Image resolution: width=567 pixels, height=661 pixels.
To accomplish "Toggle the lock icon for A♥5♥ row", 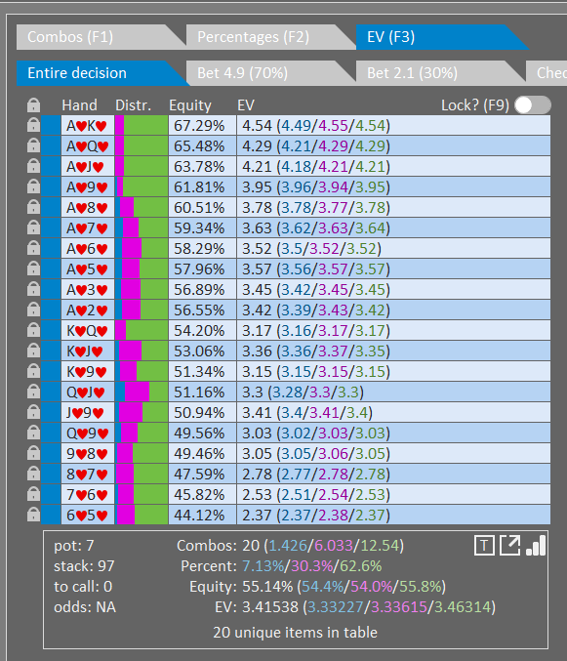I will tap(33, 269).
